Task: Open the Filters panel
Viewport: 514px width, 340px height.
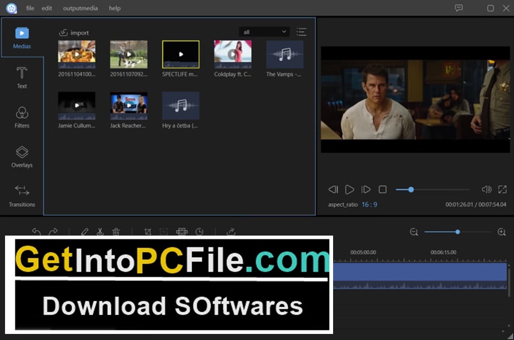Action: [x=22, y=117]
